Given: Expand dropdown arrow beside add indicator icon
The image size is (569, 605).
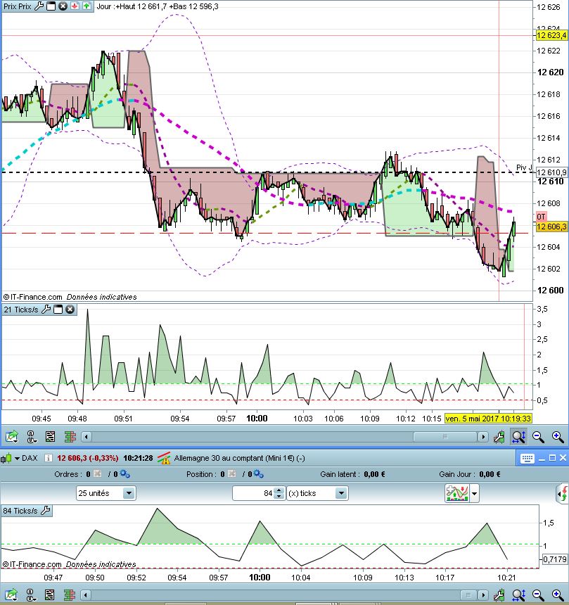Looking at the screenshot, I should pos(475,493).
